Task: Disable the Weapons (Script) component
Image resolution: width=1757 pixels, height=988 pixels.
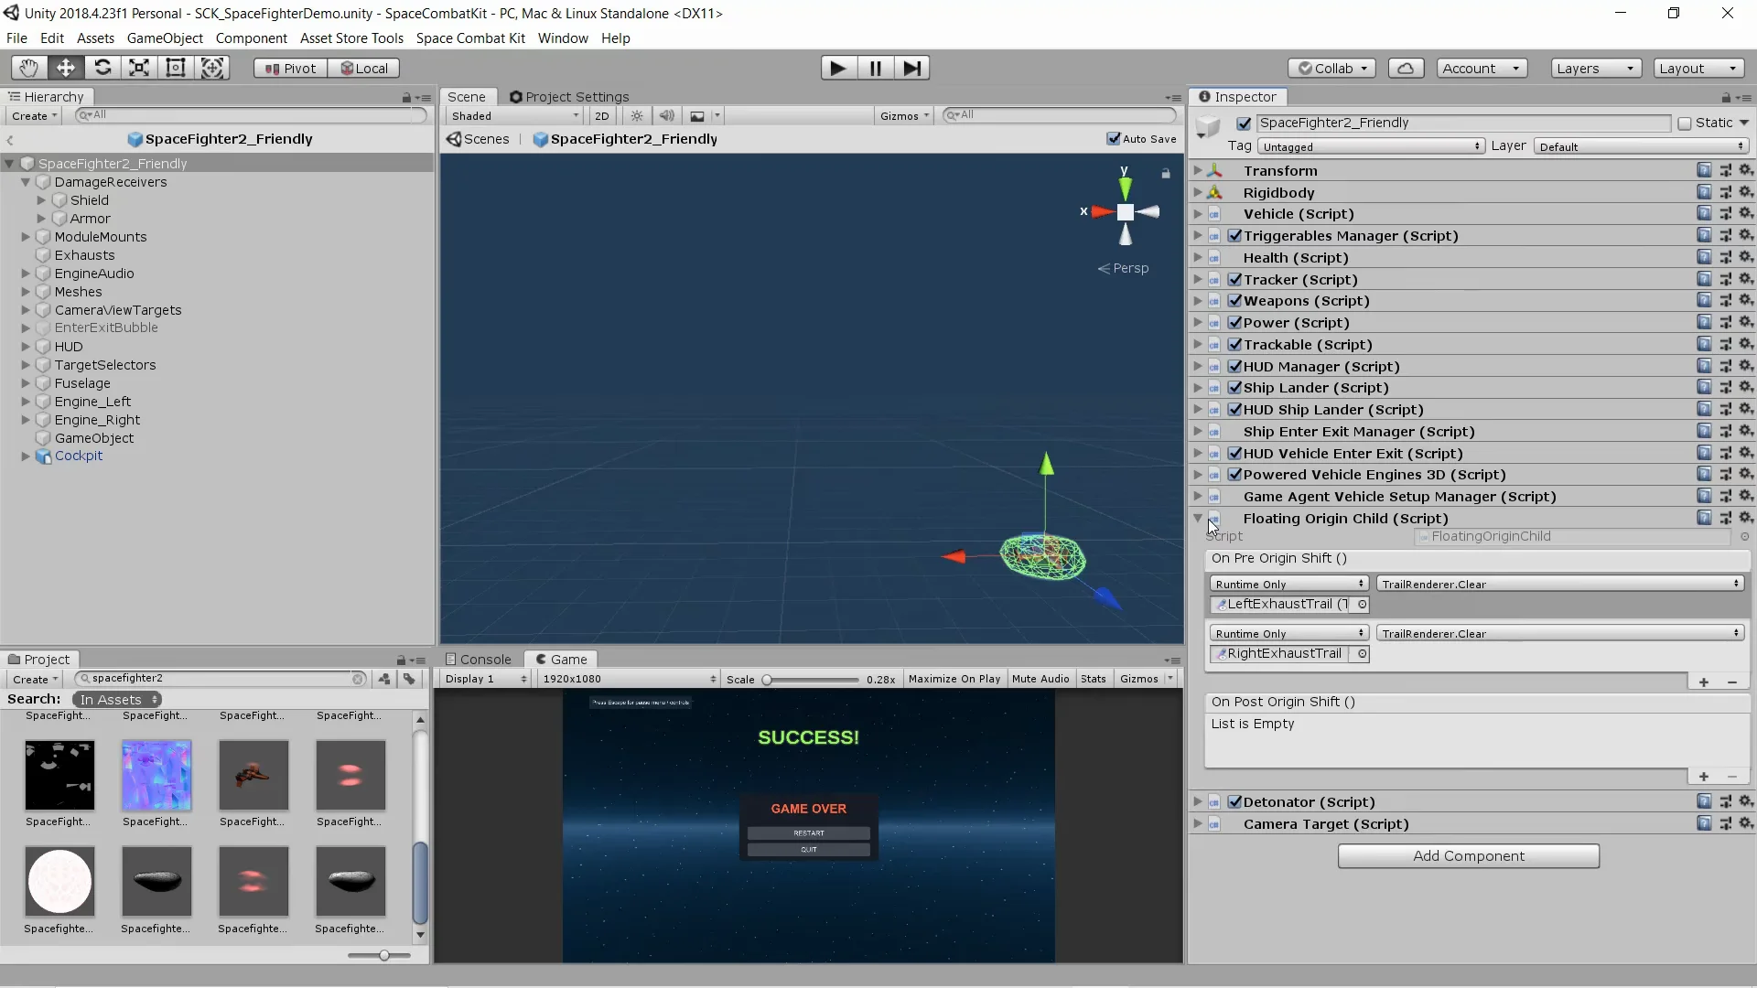Action: [x=1235, y=301]
